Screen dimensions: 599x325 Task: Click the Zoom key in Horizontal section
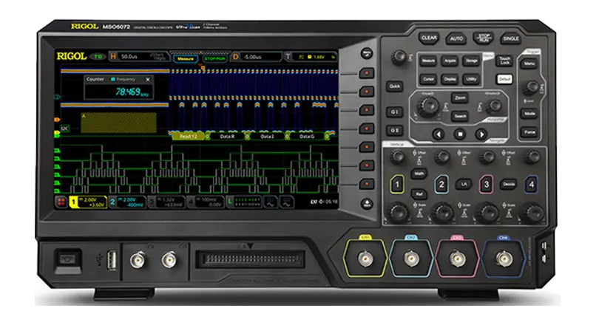pos(460,98)
